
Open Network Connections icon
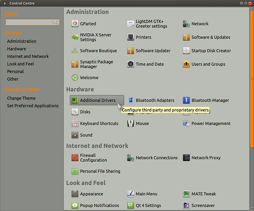coord(130,158)
